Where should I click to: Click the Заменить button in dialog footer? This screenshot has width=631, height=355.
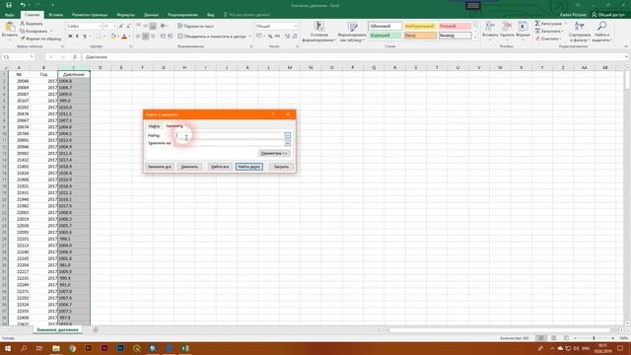pos(189,167)
